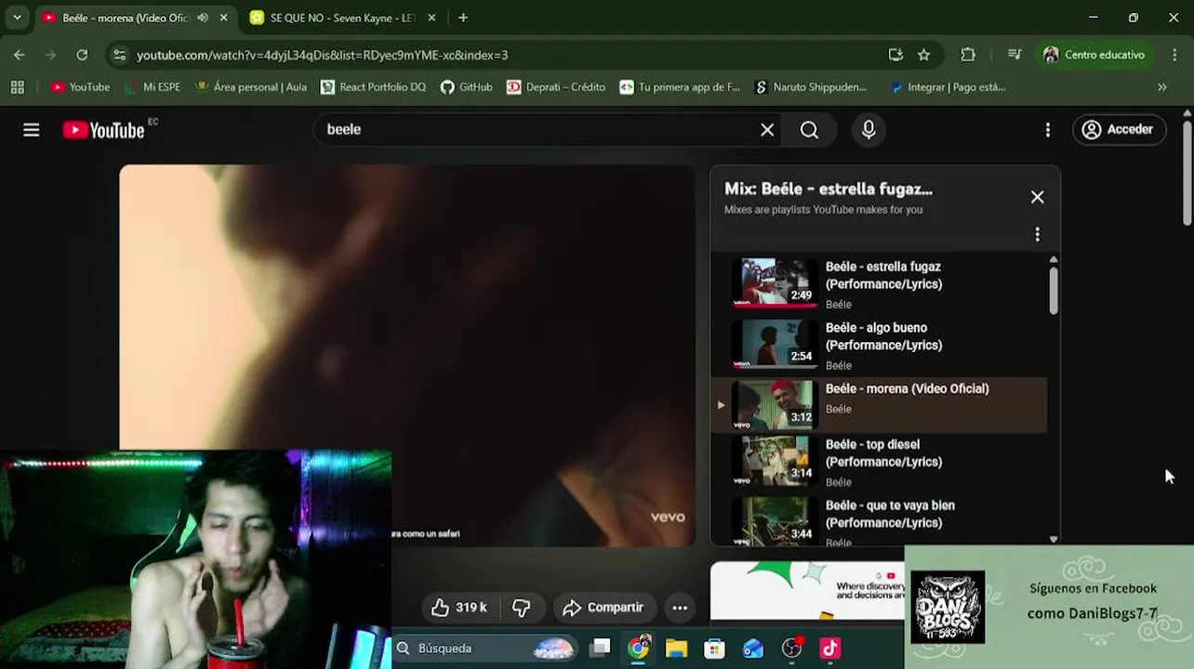The image size is (1194, 669).
Task: Open Outlook from taskbar
Action: coord(753,649)
